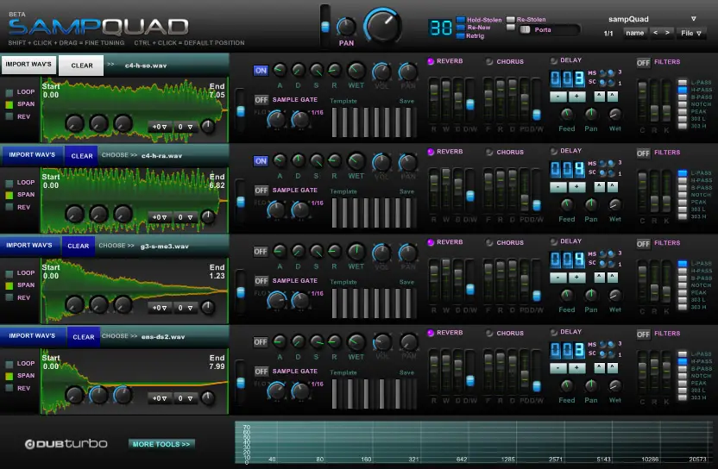Click the 003 delay display in c4-h-so.wav row
The image size is (718, 469).
click(567, 79)
